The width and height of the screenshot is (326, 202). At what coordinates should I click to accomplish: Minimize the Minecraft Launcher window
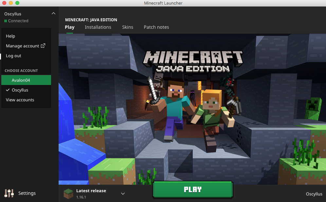click(11, 3)
